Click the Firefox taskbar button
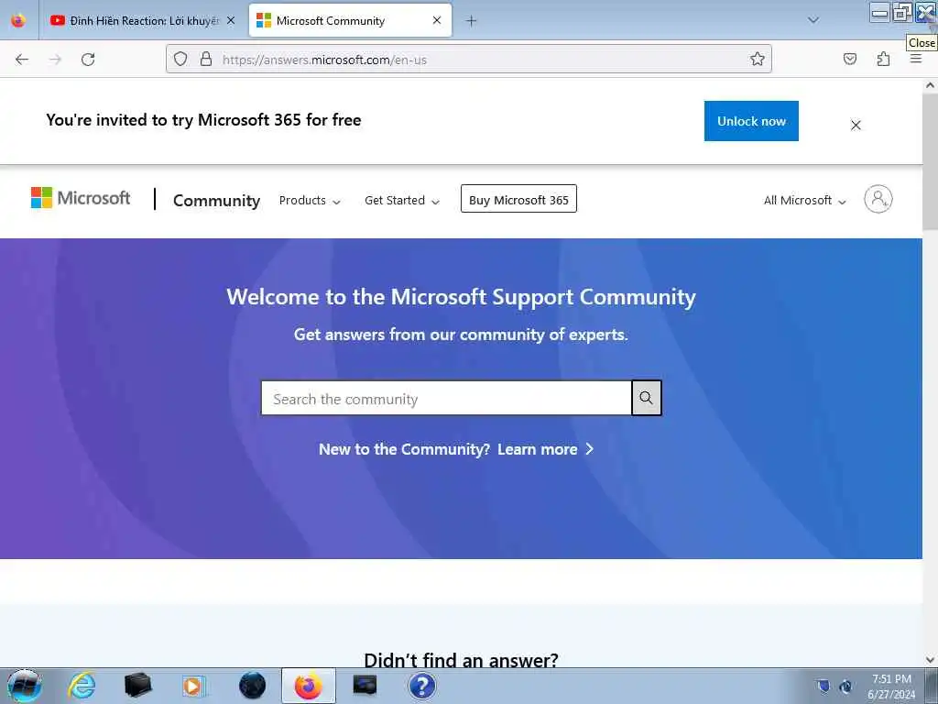Image resolution: width=938 pixels, height=704 pixels. pos(309,686)
